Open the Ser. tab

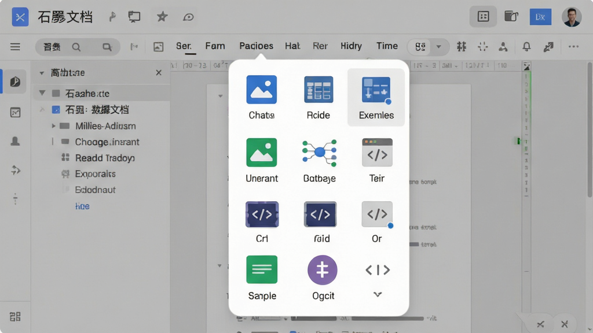click(x=184, y=46)
